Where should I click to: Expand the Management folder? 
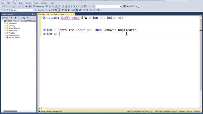5,35
